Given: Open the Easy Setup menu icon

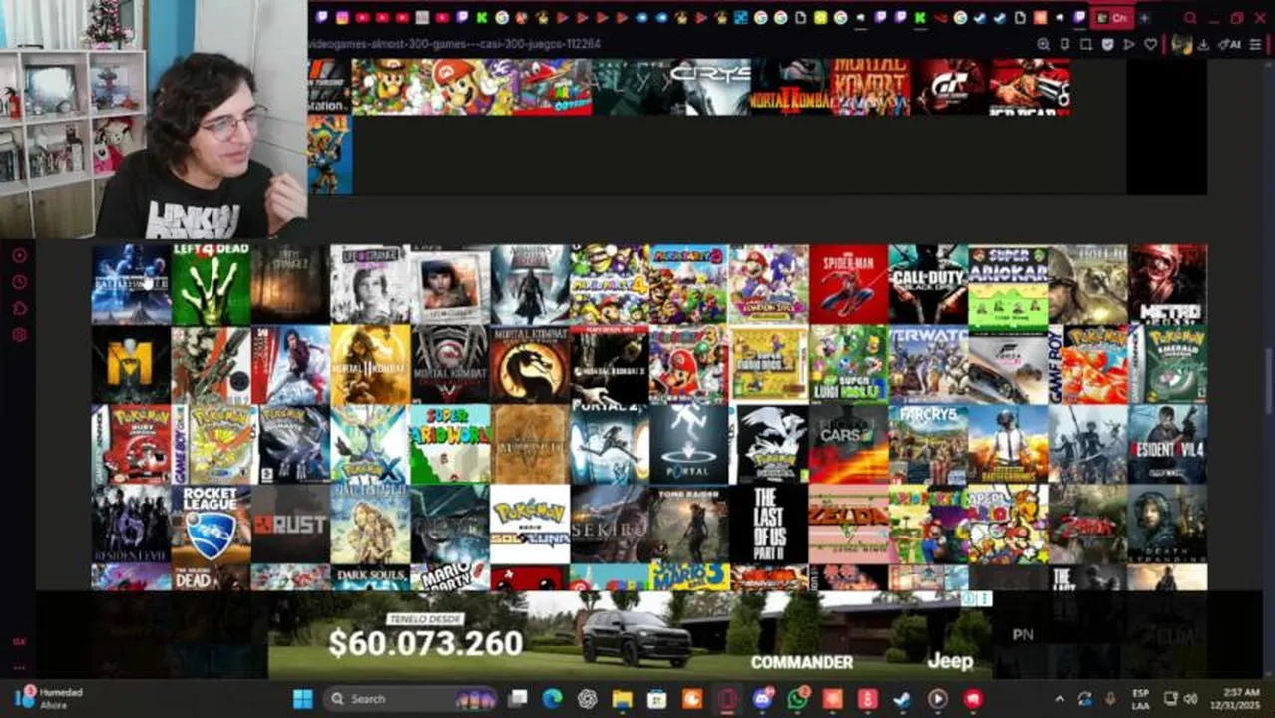Looking at the screenshot, I should pos(1256,44).
